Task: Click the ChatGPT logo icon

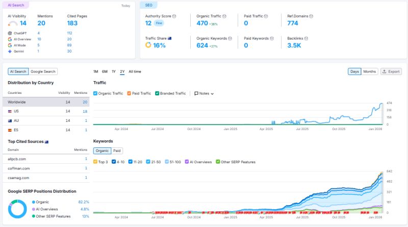Action: tap(10, 33)
